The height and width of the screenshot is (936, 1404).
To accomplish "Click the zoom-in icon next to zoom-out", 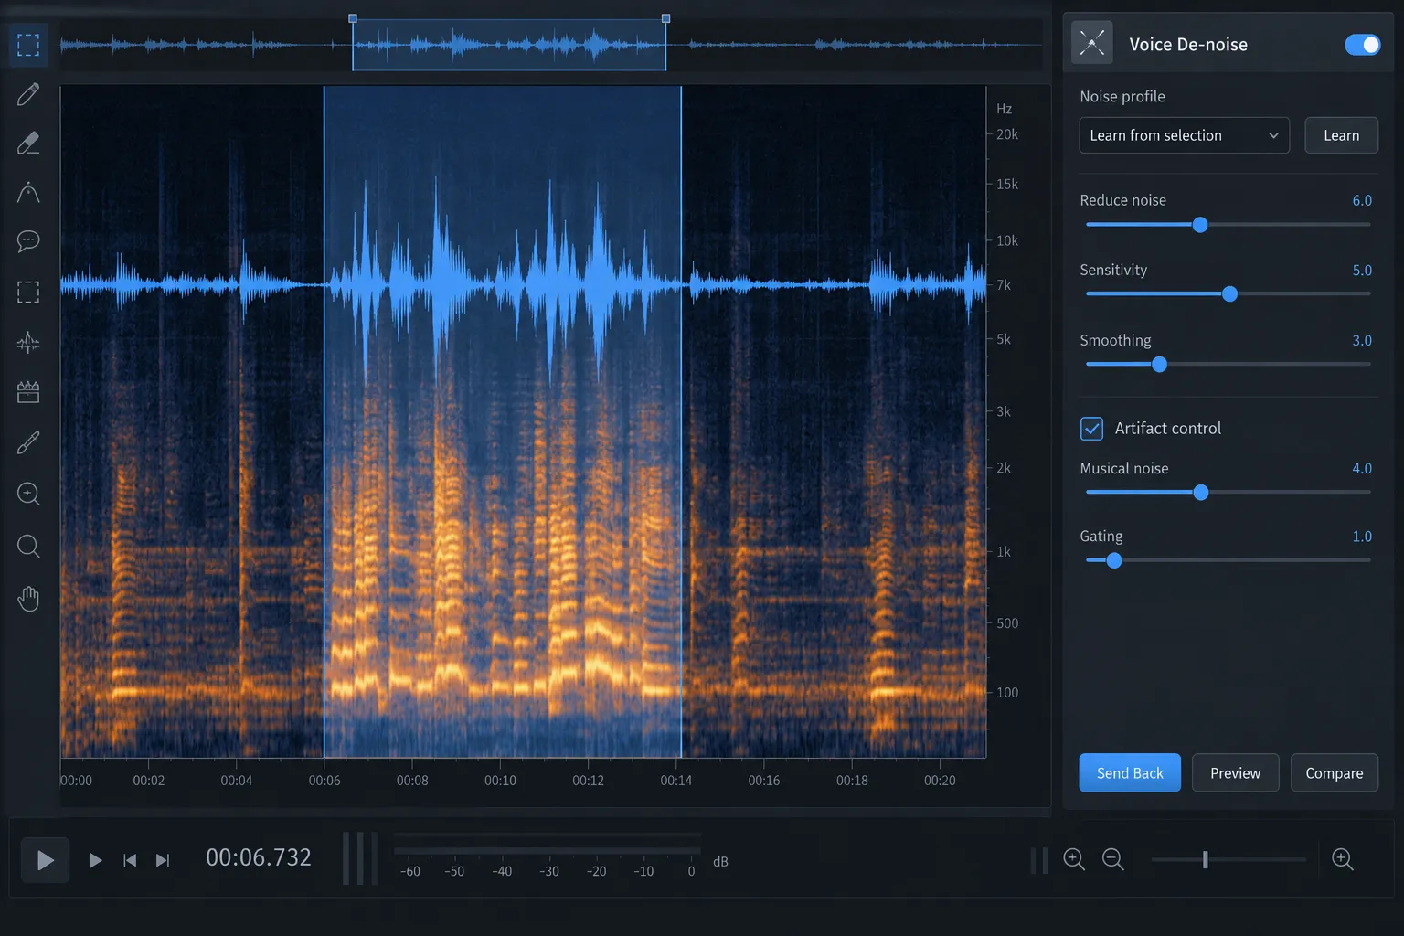I will click(x=1074, y=859).
